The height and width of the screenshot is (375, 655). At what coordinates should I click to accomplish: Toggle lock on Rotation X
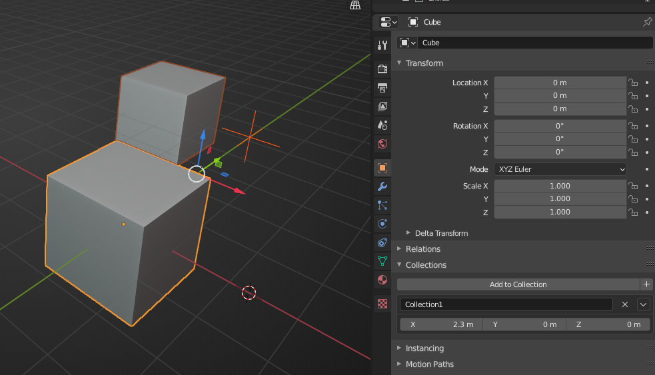633,126
